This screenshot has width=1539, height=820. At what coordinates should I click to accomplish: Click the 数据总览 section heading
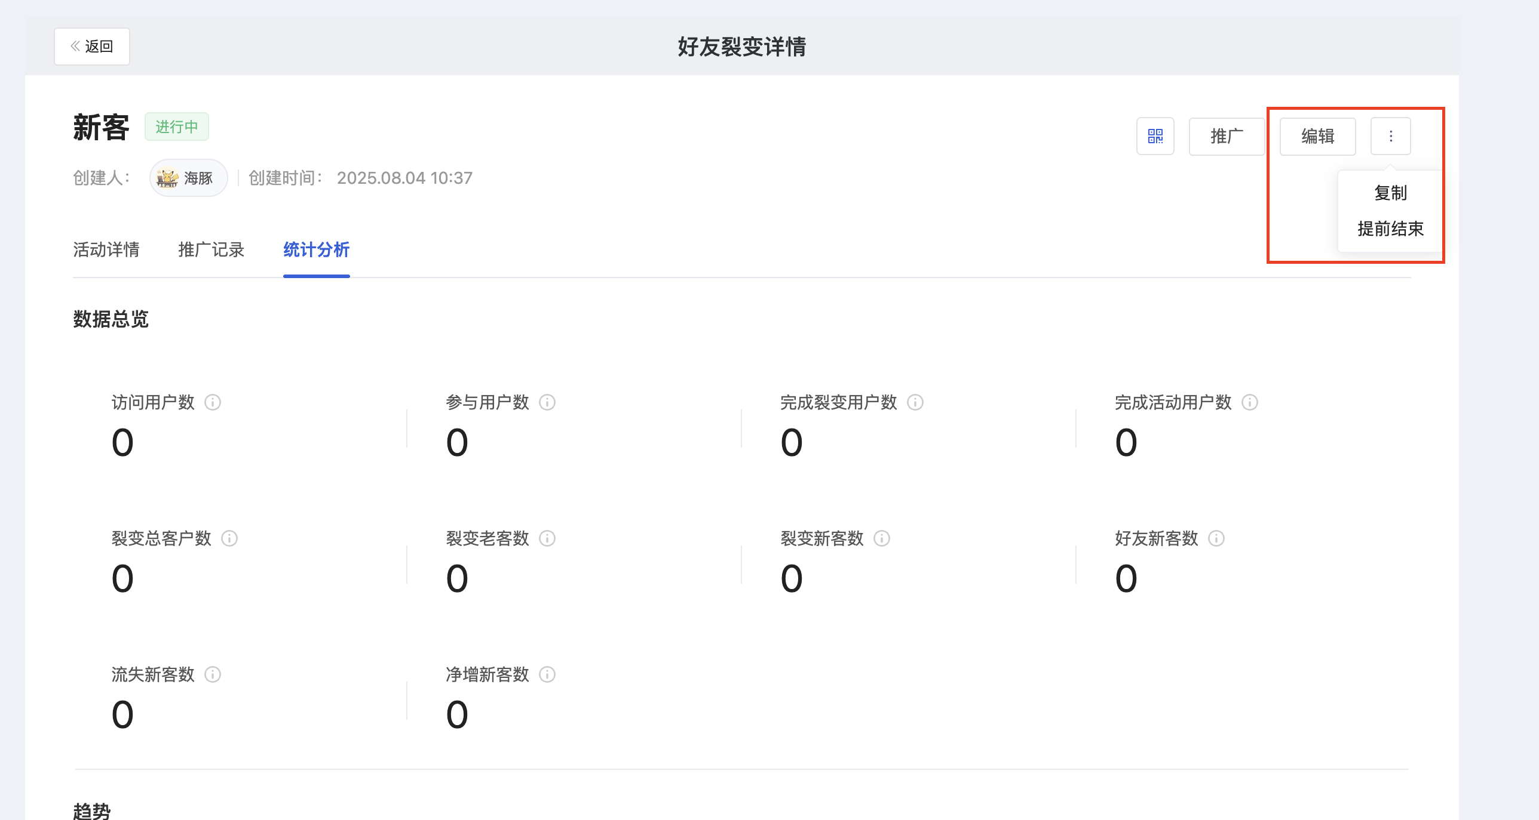point(111,319)
